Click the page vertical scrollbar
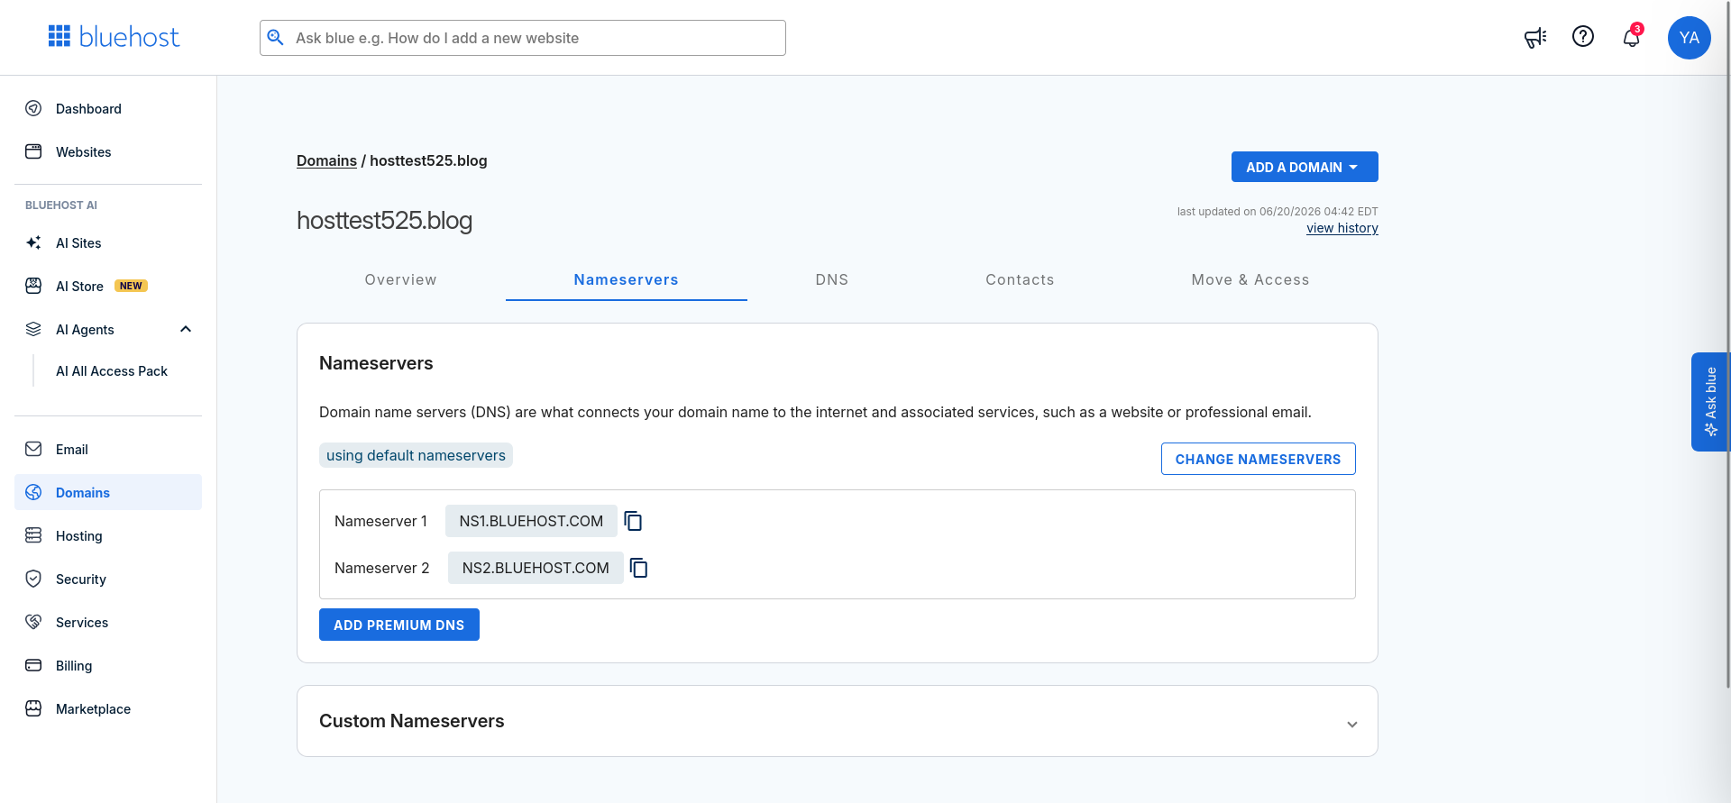This screenshot has width=1731, height=803. click(1726, 344)
